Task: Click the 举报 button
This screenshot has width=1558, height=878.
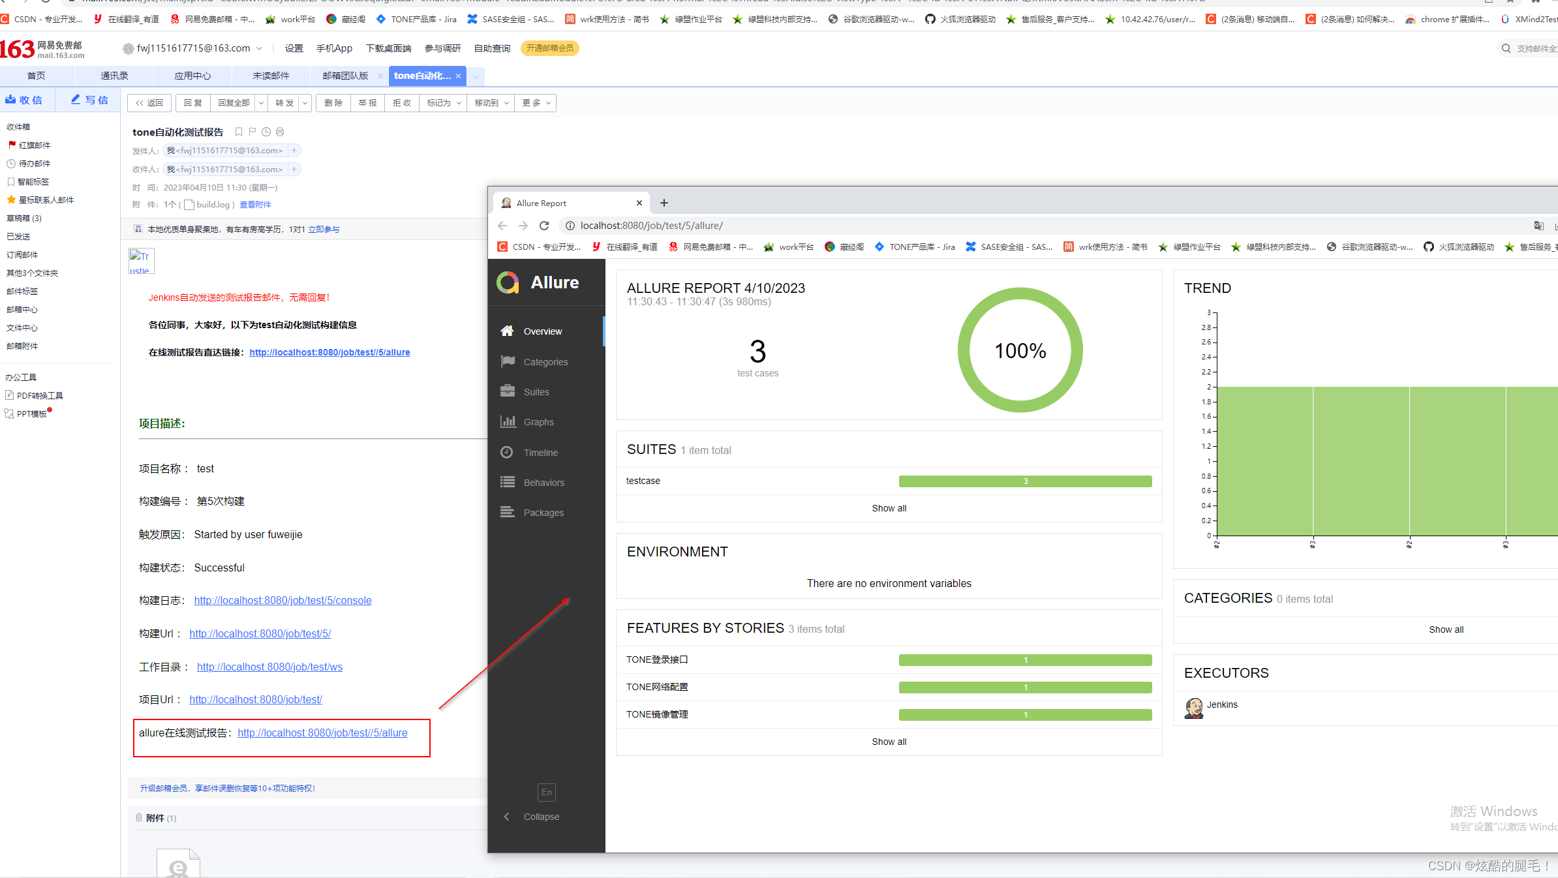Action: (368, 103)
